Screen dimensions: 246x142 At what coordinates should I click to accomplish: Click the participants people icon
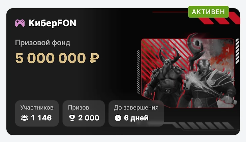[25, 118]
